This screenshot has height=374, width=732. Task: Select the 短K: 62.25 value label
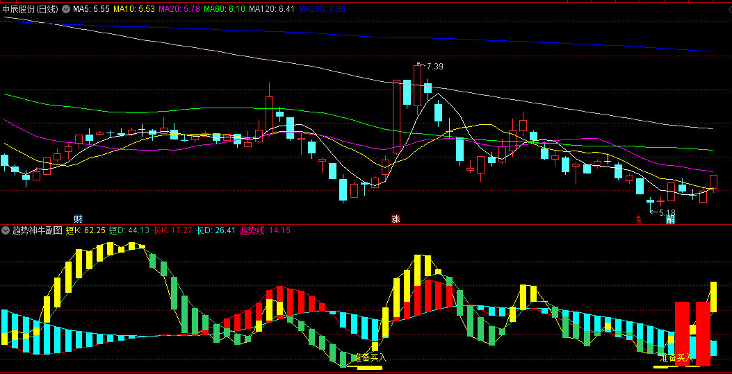click(86, 230)
